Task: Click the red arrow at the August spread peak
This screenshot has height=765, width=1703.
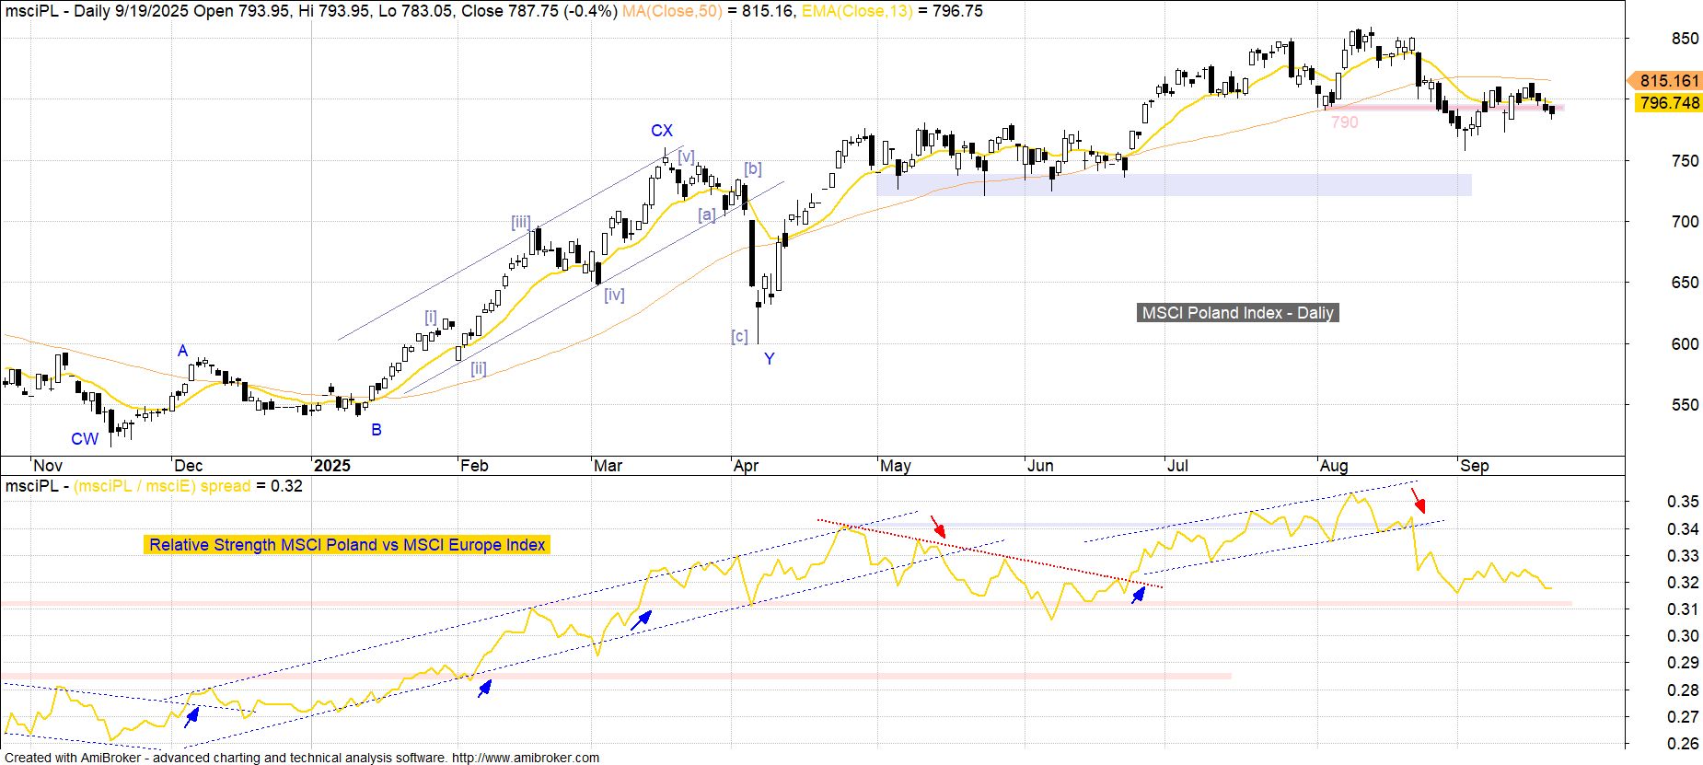Action: tap(1419, 501)
